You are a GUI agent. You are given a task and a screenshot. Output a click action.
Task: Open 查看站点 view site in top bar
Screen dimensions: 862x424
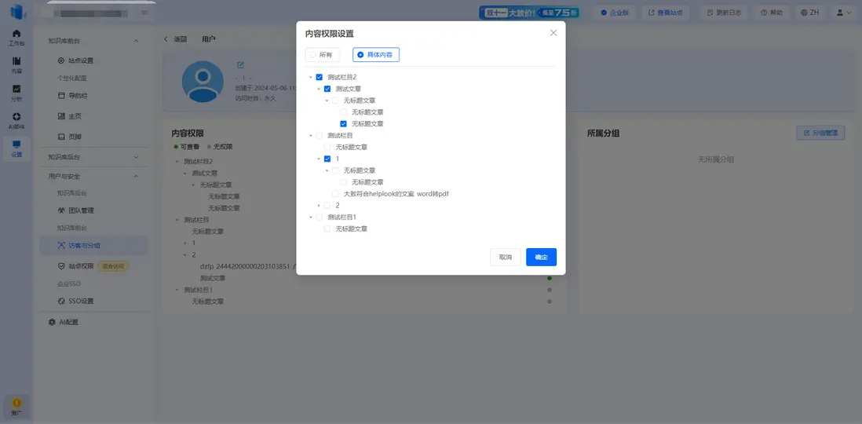click(x=665, y=12)
